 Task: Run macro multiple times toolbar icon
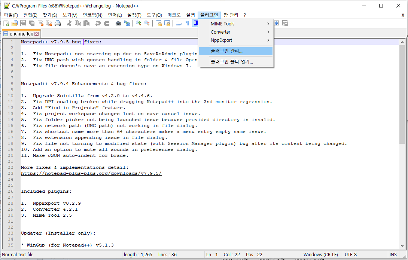276,24
